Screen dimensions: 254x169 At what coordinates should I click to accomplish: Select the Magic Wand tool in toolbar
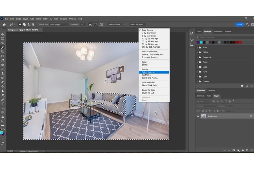click(x=3, y=47)
